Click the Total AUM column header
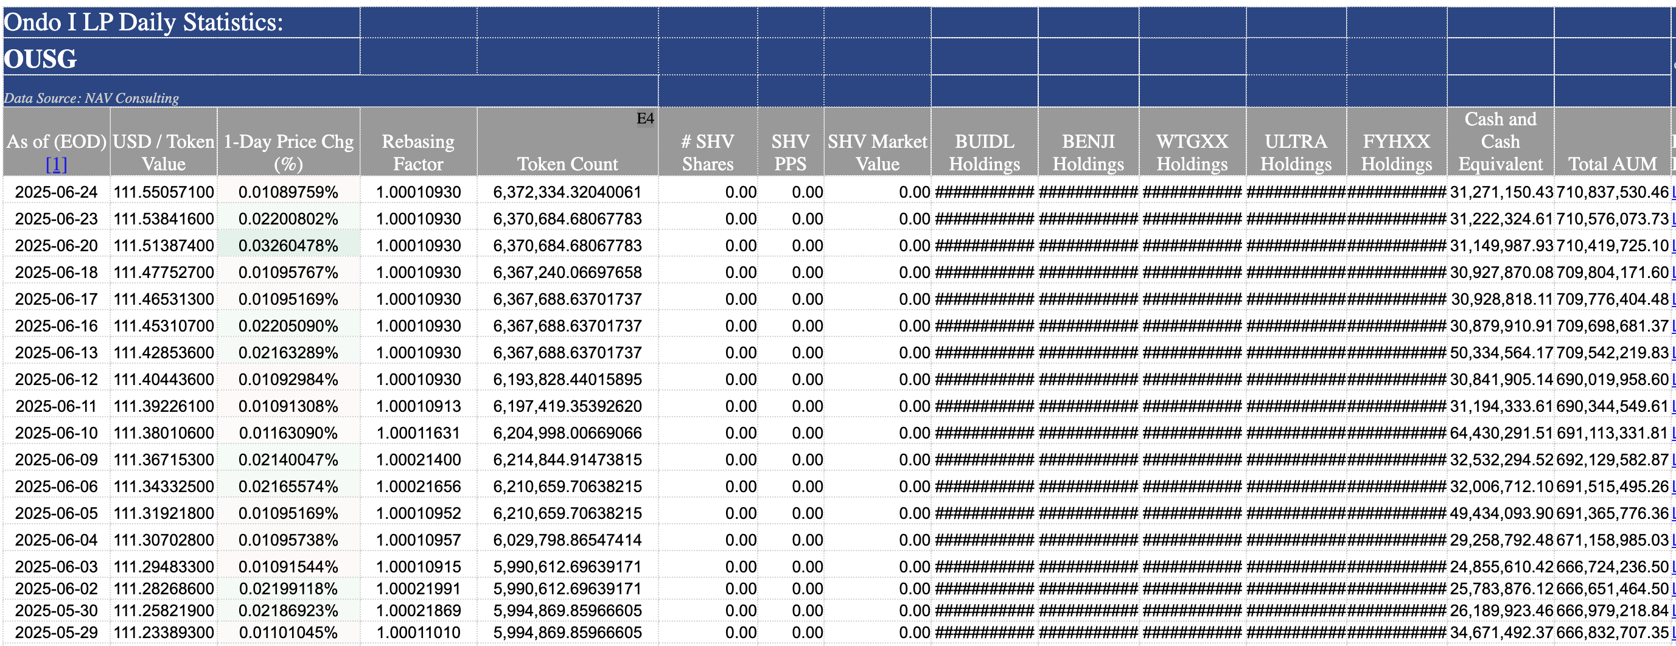Screen dimensions: 1676x646 click(1611, 164)
